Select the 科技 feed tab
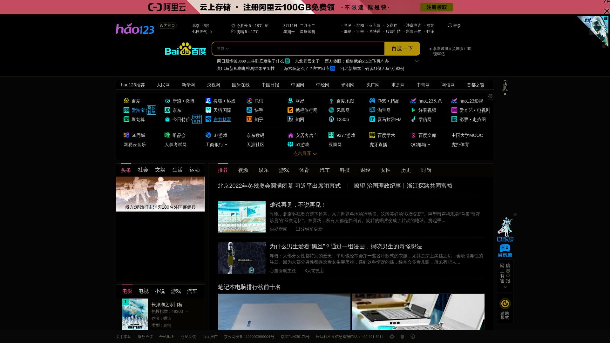 (x=345, y=170)
